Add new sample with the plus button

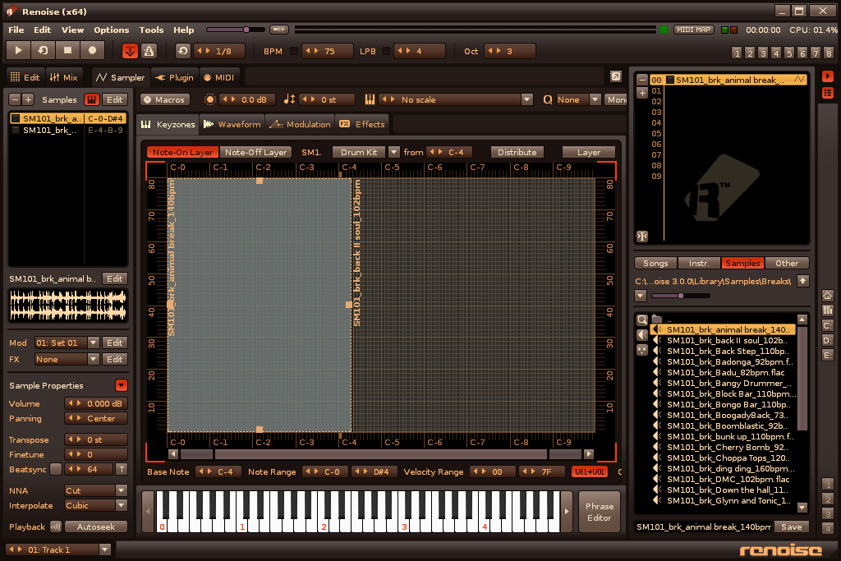point(28,99)
